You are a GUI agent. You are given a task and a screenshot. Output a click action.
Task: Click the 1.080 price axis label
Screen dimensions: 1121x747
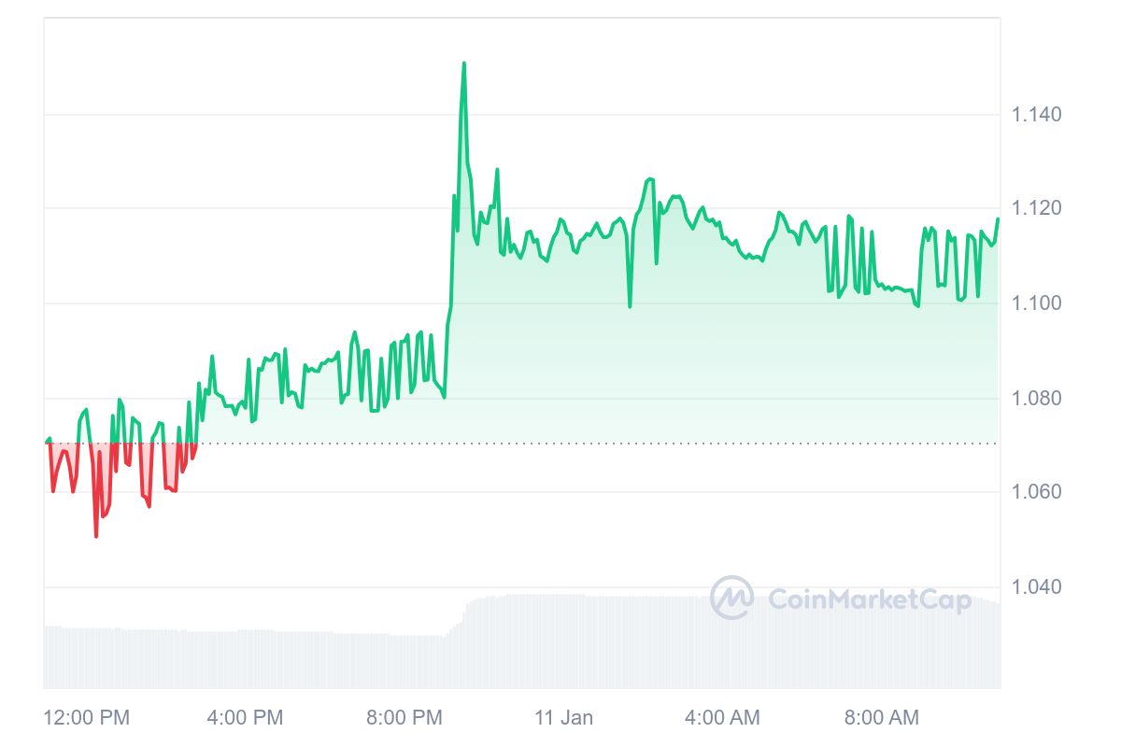point(1036,398)
